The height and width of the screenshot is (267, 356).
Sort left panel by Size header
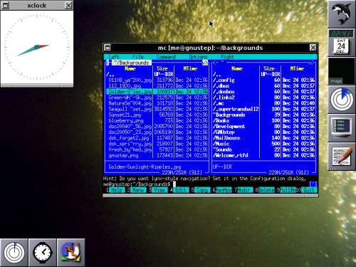(x=162, y=68)
